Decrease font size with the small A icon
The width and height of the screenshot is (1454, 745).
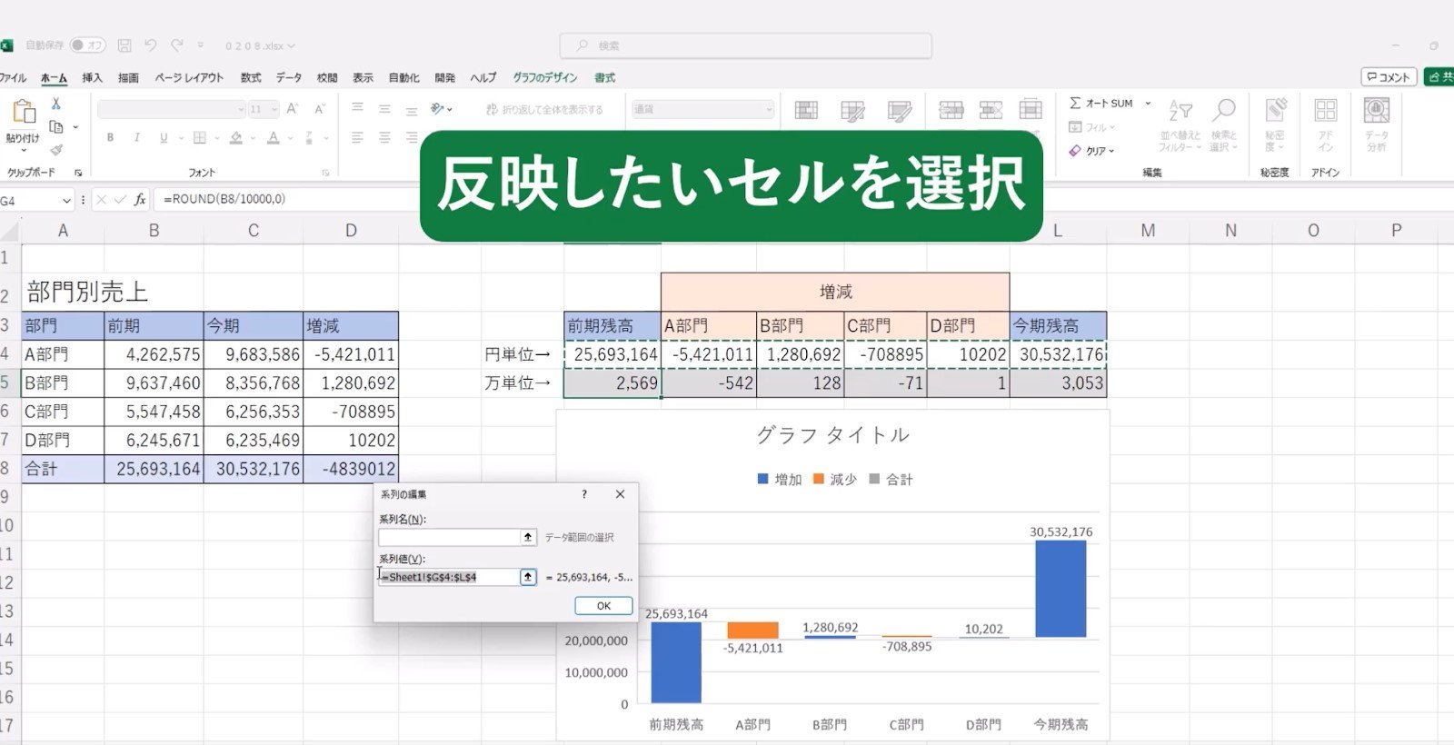click(x=320, y=109)
